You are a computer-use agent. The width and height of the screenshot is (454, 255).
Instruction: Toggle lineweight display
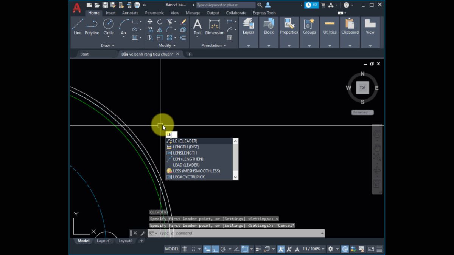[x=258, y=249]
